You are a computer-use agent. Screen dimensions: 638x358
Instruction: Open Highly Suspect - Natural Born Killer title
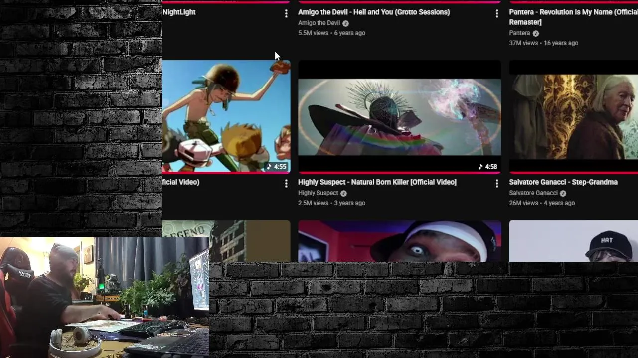coord(377,182)
